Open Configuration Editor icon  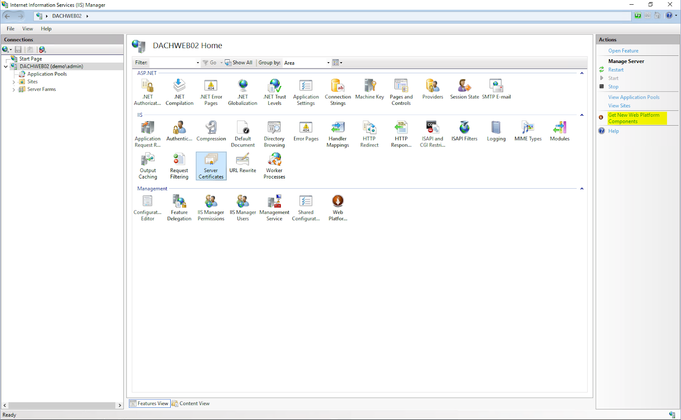pos(147,207)
